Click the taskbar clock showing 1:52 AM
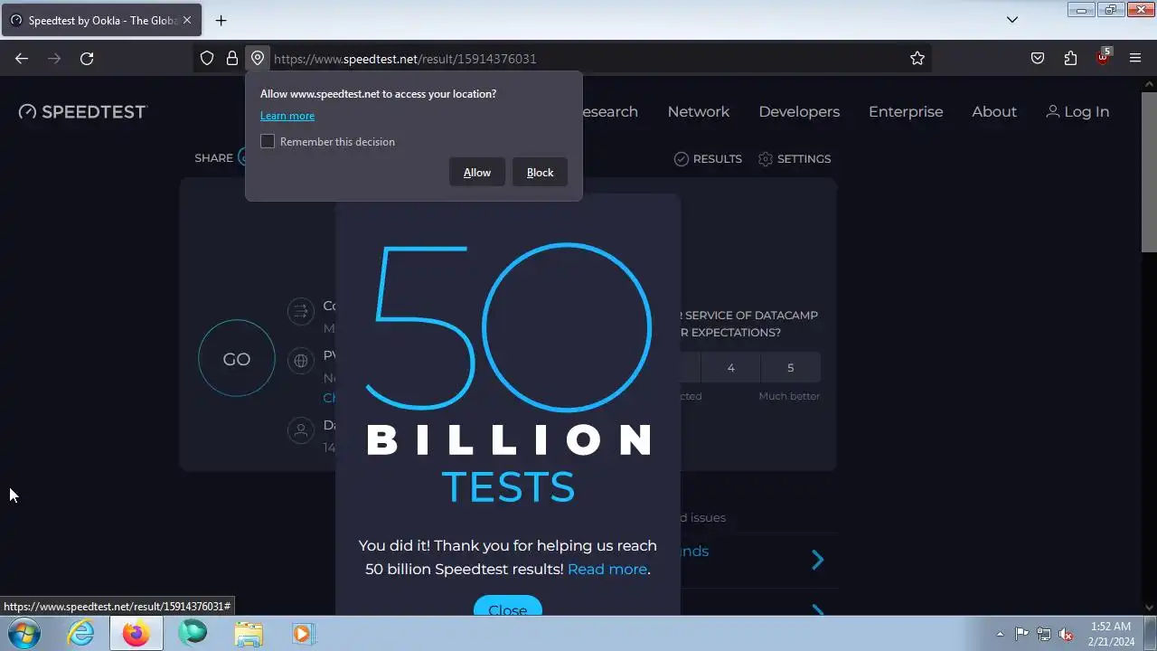1157x651 pixels. 1111,634
